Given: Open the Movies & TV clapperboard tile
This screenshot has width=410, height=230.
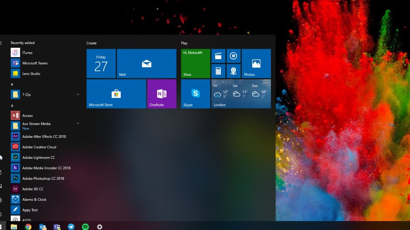Looking at the screenshot, I should click(x=218, y=56).
